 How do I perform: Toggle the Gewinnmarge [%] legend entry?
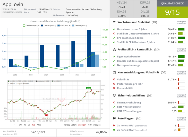(x=31, y=26)
